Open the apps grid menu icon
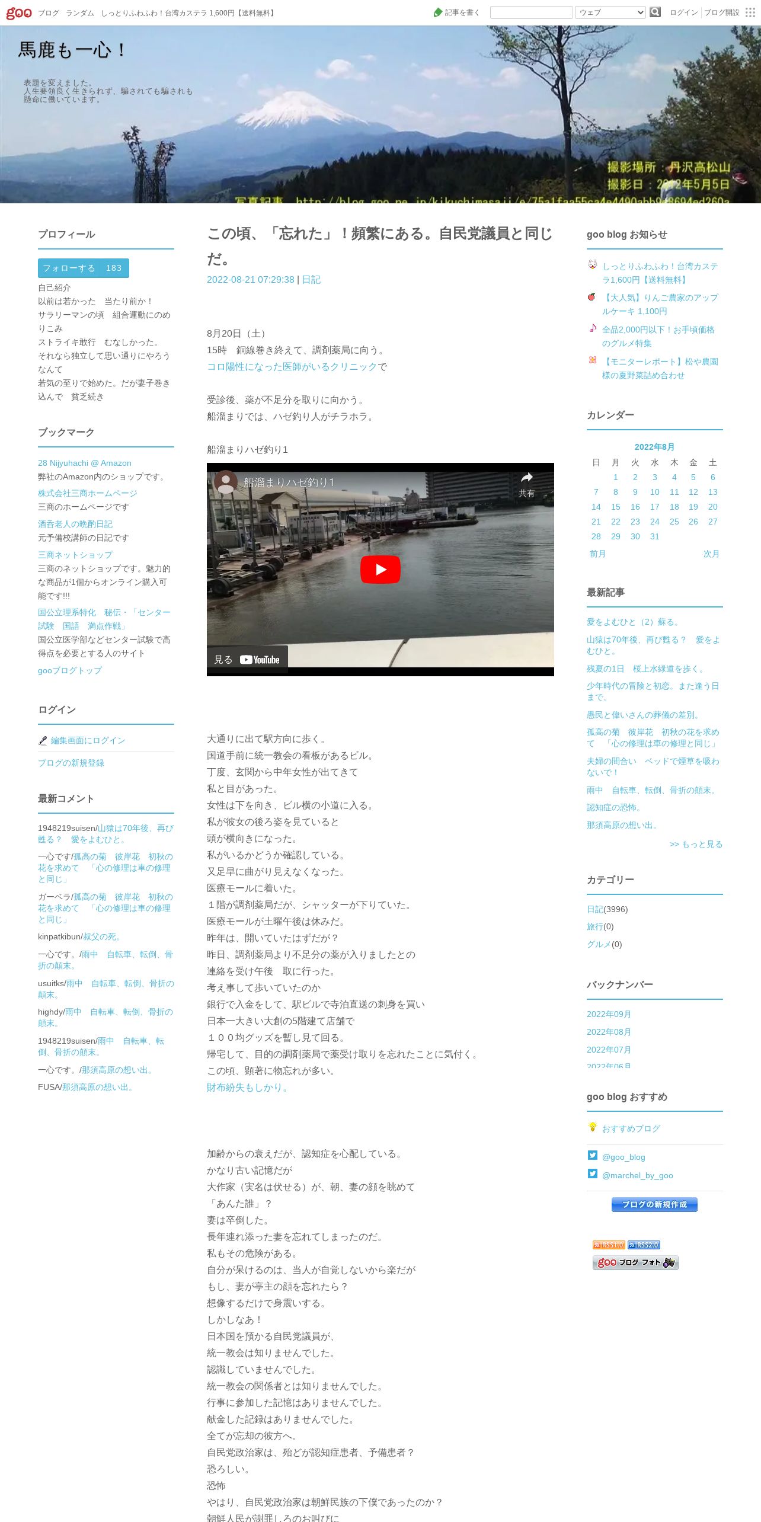Image resolution: width=761 pixels, height=1522 pixels. [750, 12]
